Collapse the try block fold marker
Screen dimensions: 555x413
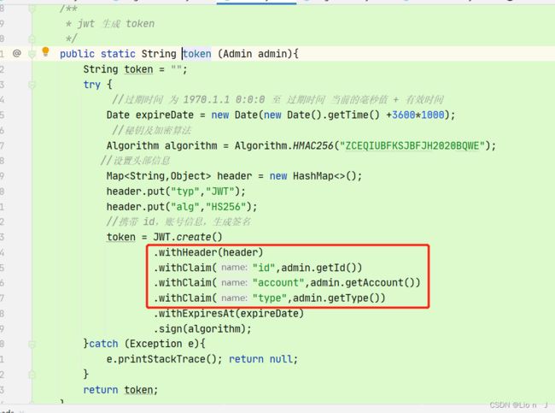point(32,85)
